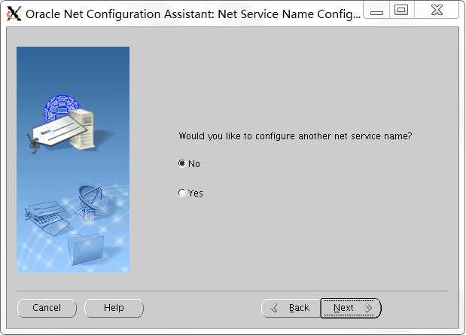The height and width of the screenshot is (335, 466).
Task: Select the No radio button
Action: (181, 163)
